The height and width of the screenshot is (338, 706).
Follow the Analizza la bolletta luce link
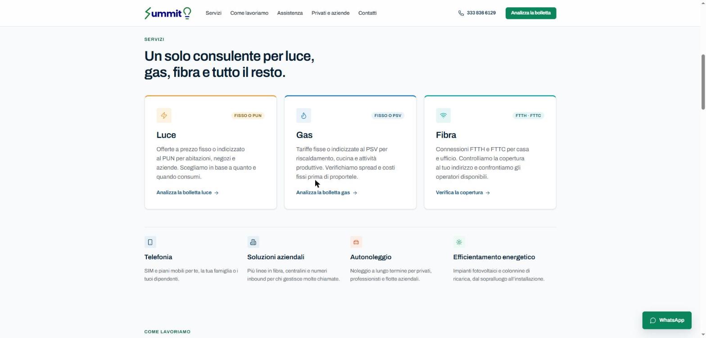point(188,193)
